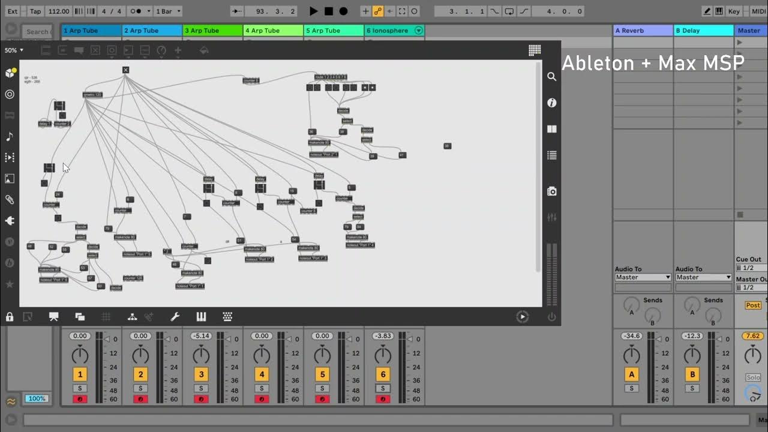Select the A Reverb return track header
The image size is (768, 432).
click(643, 31)
